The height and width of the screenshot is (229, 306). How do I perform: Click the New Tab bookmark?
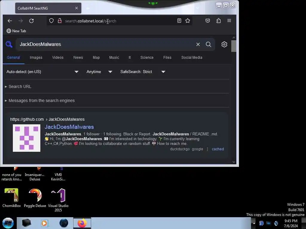(16, 31)
